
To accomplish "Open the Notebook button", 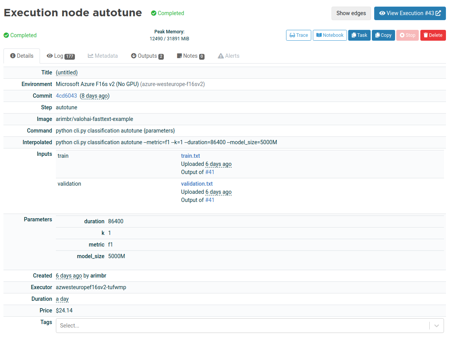I will (x=330, y=35).
